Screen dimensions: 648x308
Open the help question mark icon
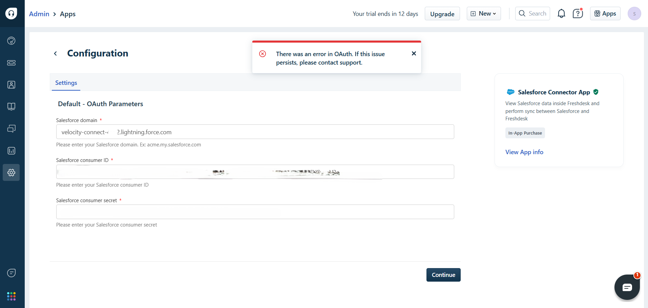click(578, 14)
